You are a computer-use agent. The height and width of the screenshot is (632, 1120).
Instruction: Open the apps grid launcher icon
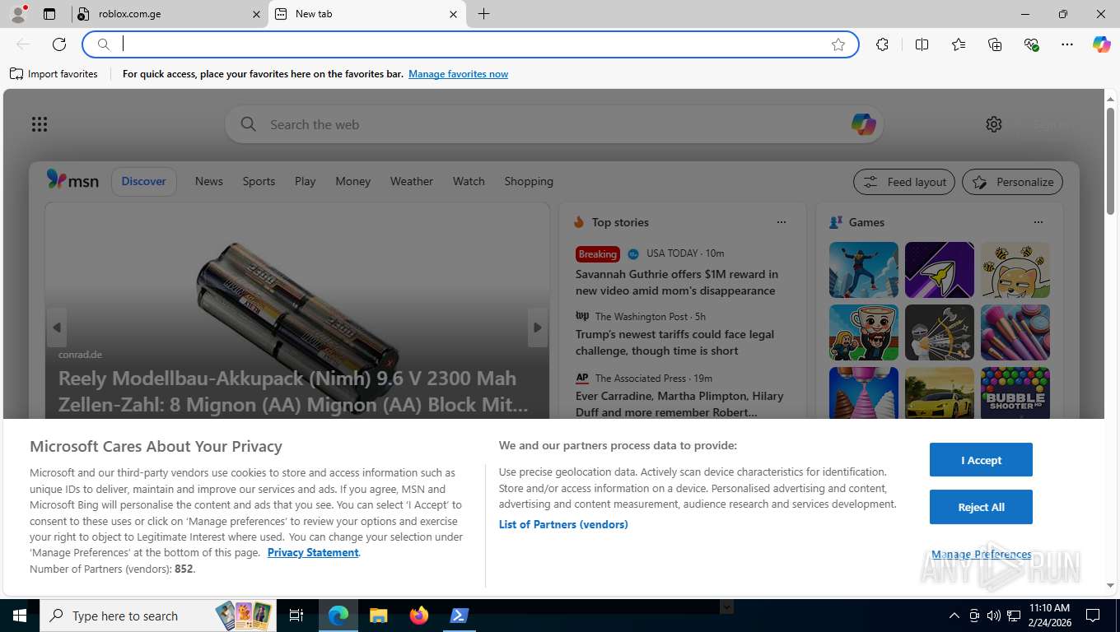pyautogui.click(x=40, y=124)
